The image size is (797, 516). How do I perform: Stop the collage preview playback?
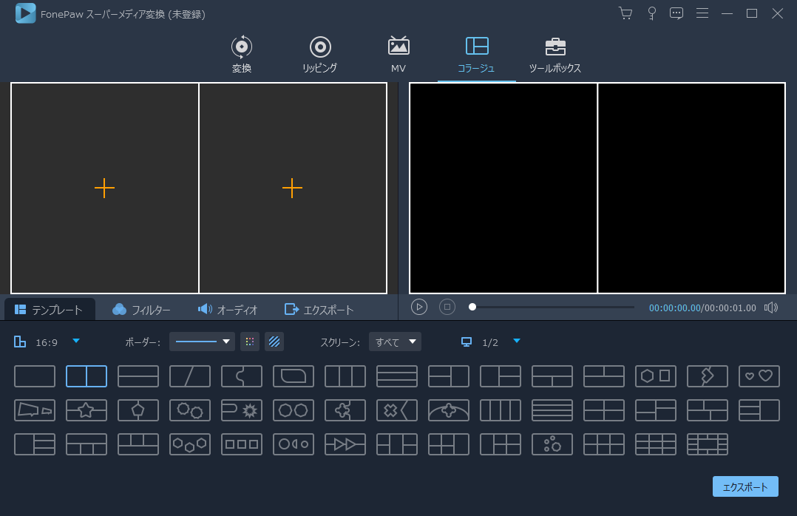click(x=447, y=307)
